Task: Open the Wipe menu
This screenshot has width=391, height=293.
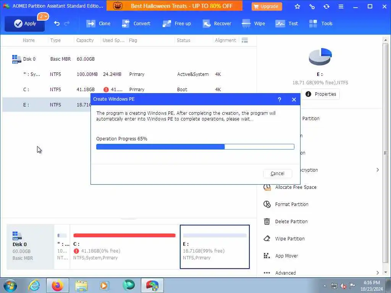Action: pyautogui.click(x=253, y=24)
